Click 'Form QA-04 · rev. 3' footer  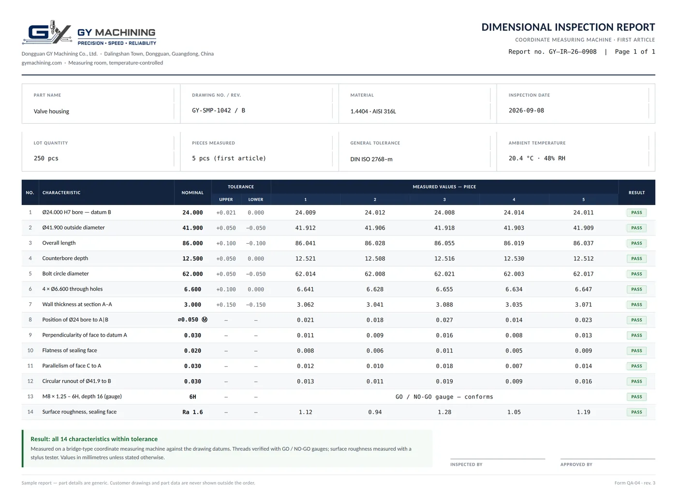pyautogui.click(x=635, y=483)
